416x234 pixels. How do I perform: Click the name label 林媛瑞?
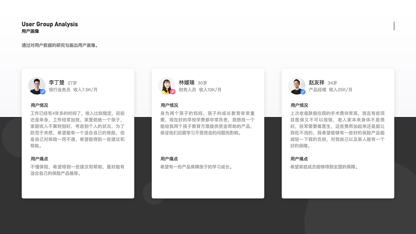187,83
